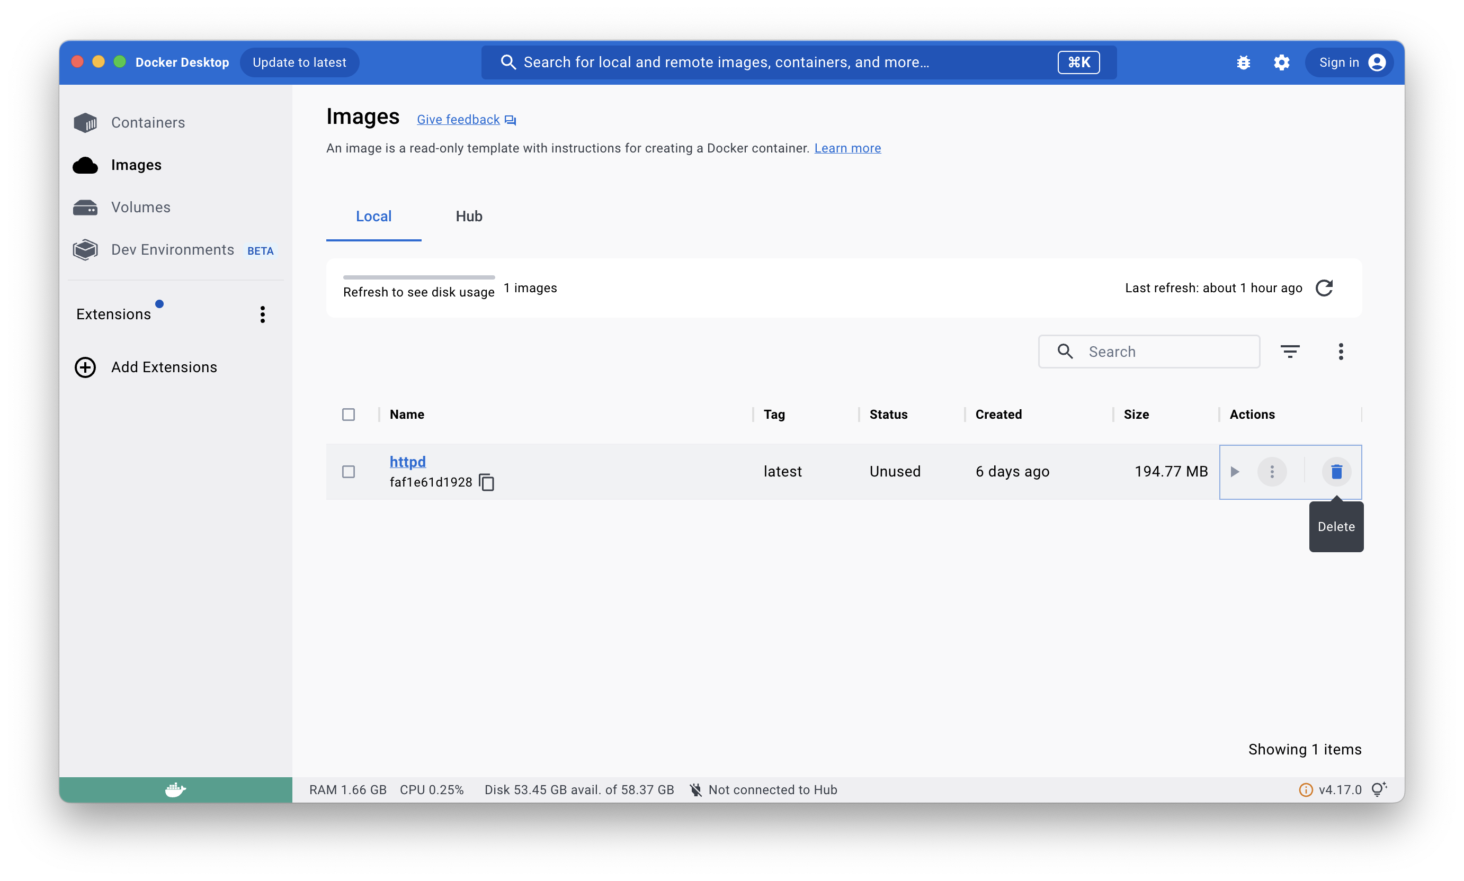This screenshot has width=1464, height=881.
Task: Toggle the select-all images checkbox in header
Action: pyautogui.click(x=349, y=415)
